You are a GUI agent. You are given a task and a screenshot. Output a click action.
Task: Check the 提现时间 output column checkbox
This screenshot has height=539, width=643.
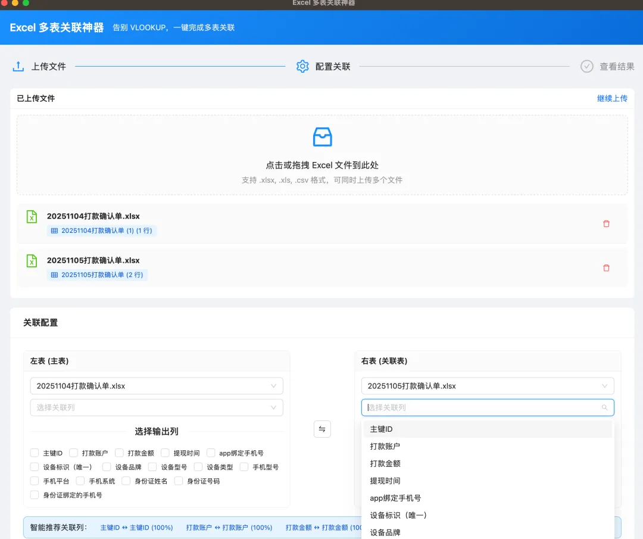165,453
